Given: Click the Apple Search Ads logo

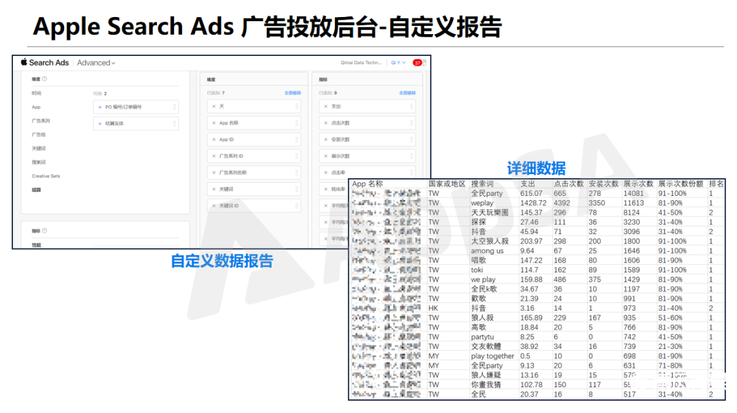Looking at the screenshot, I should click(x=45, y=63).
